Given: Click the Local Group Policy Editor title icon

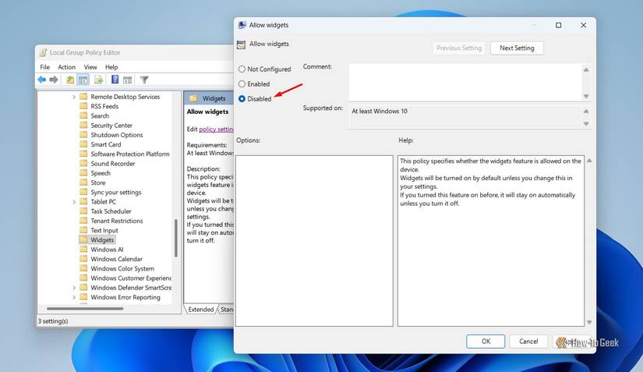Looking at the screenshot, I should tap(43, 52).
